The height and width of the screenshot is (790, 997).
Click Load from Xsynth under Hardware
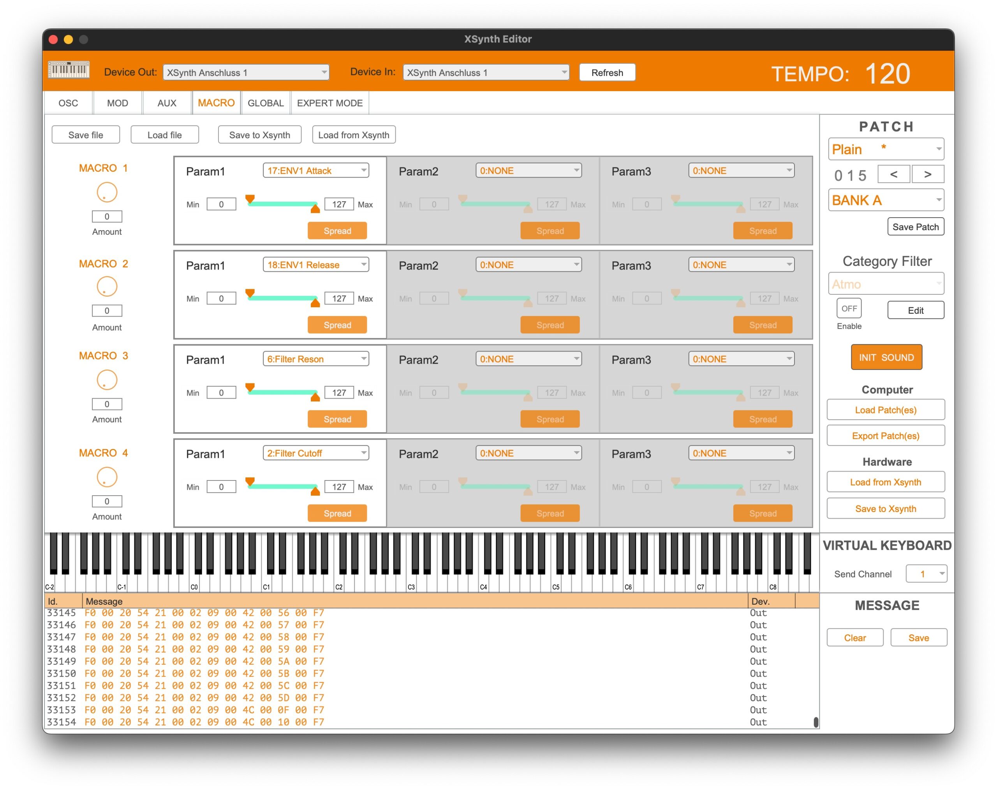pos(886,482)
